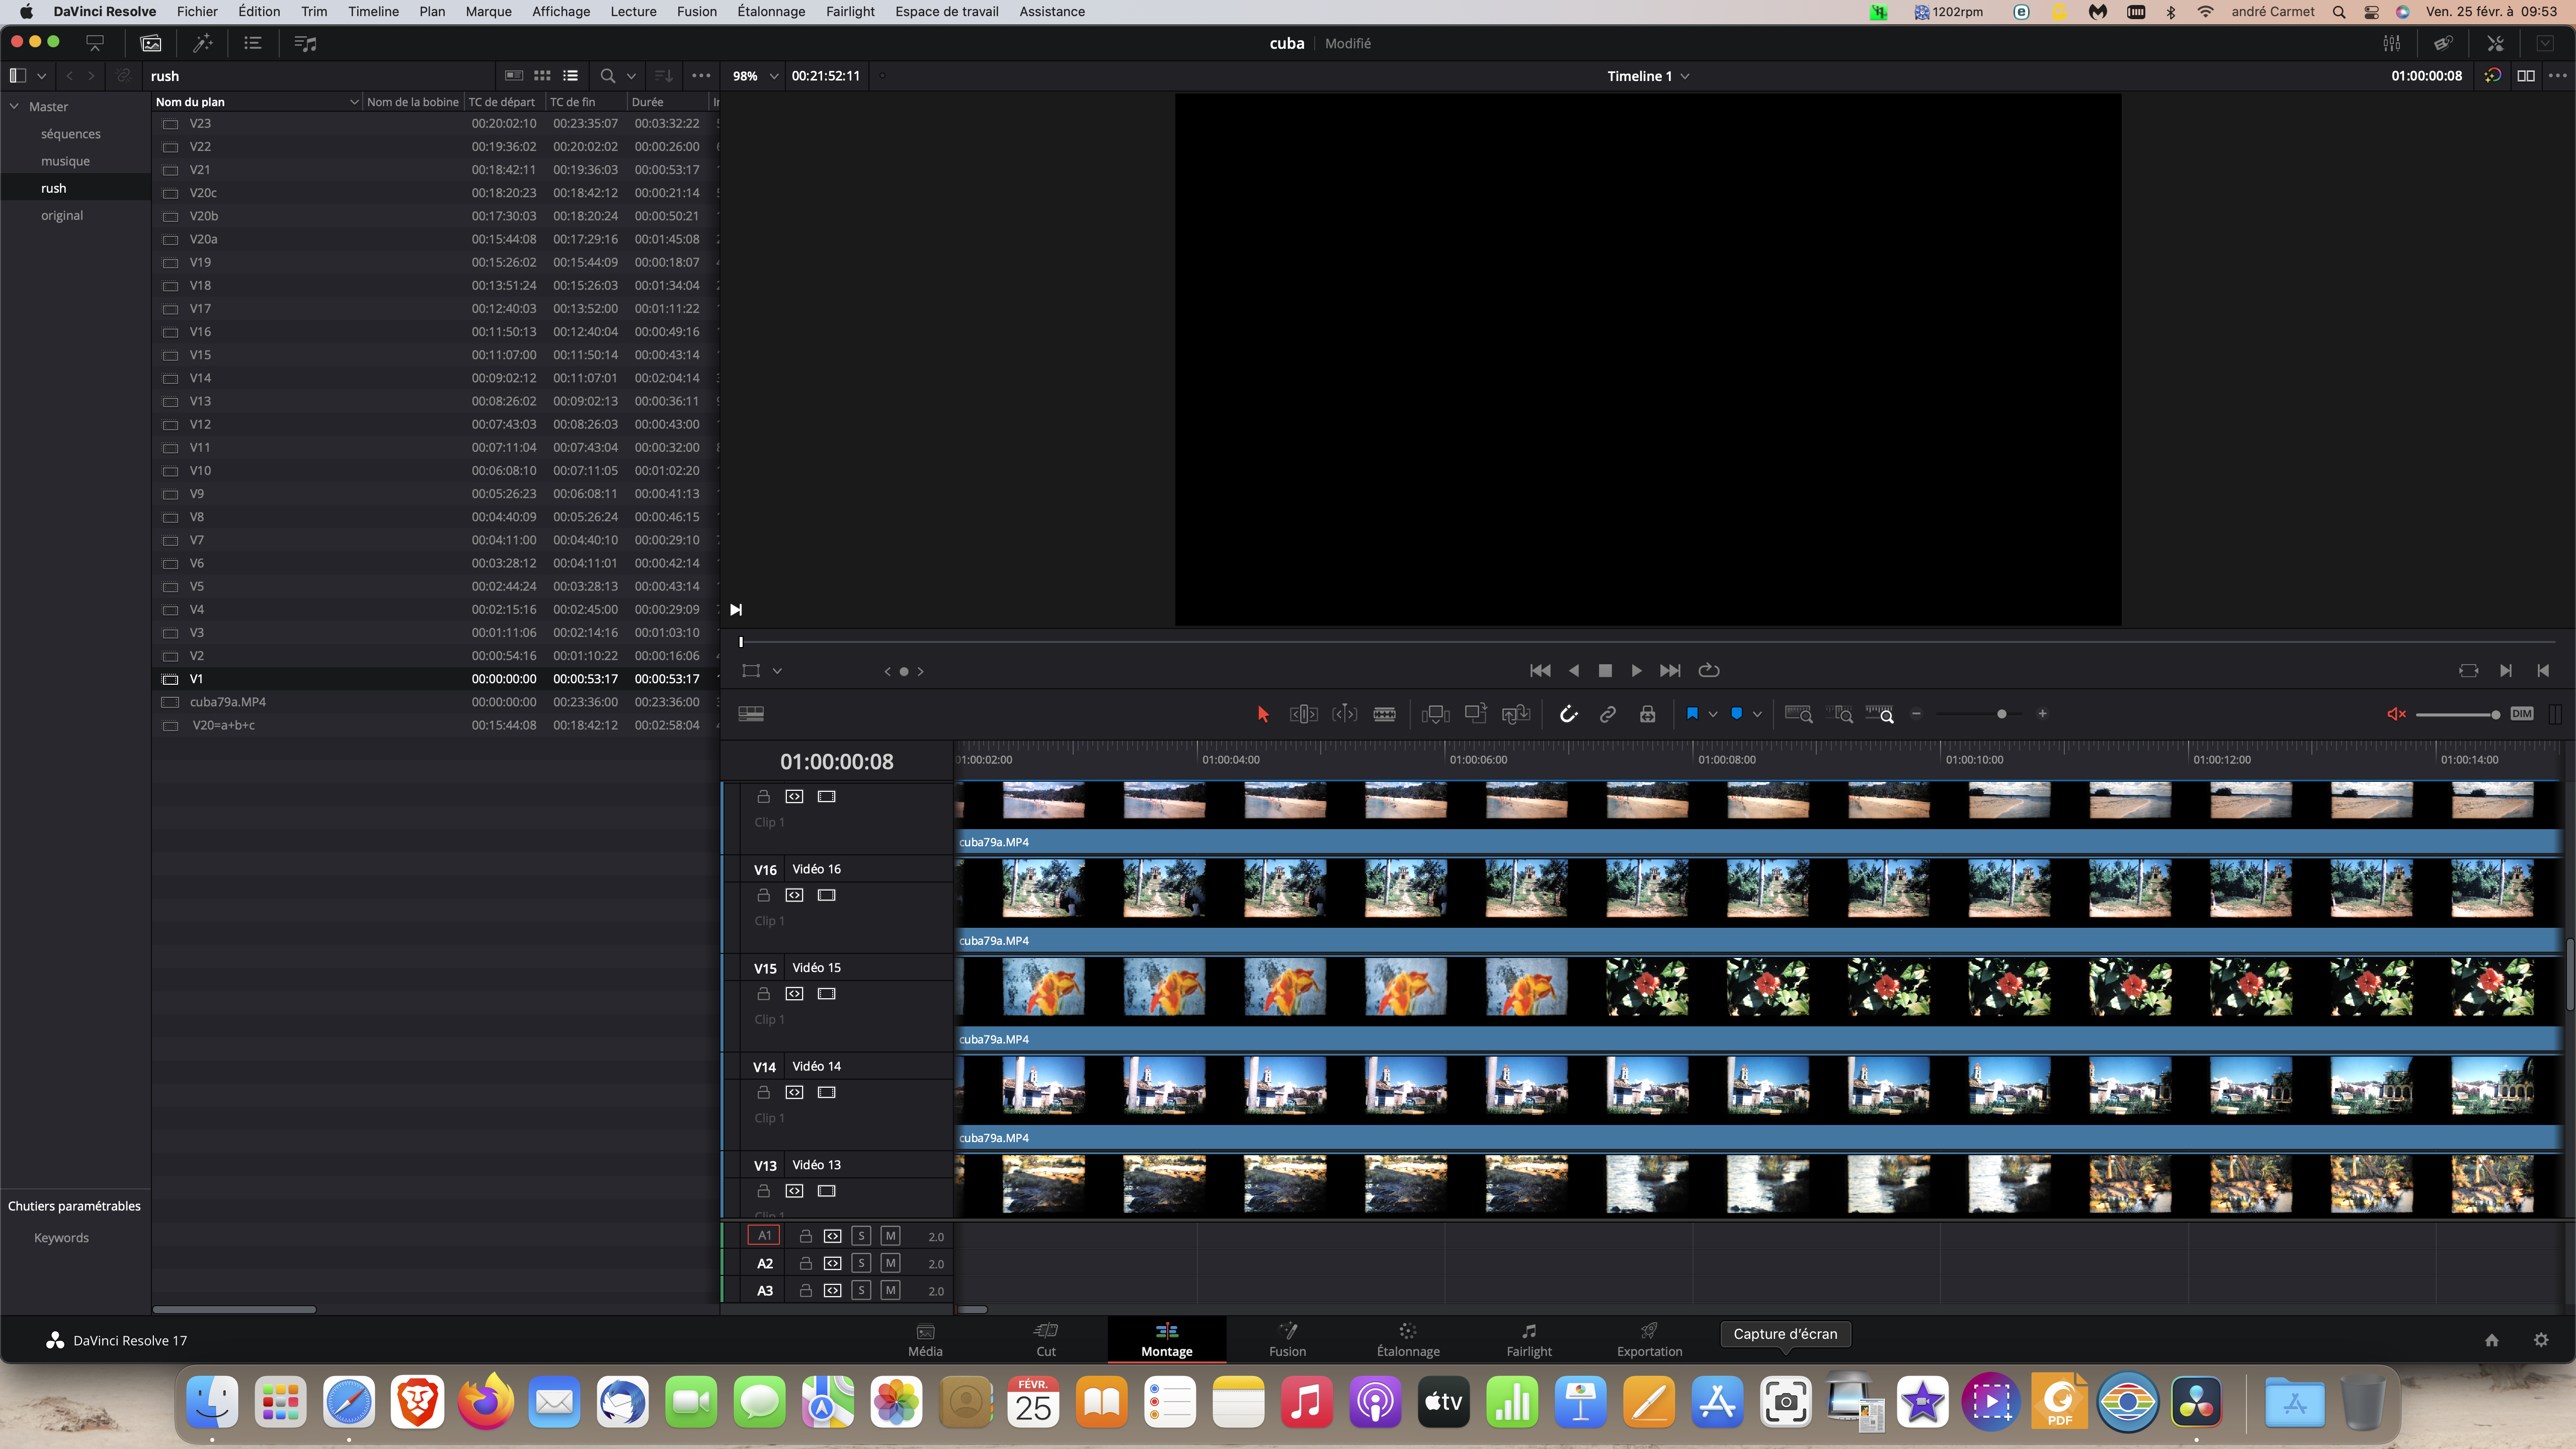Stop playback in the viewer
This screenshot has width=2576, height=1449.
click(x=1605, y=671)
